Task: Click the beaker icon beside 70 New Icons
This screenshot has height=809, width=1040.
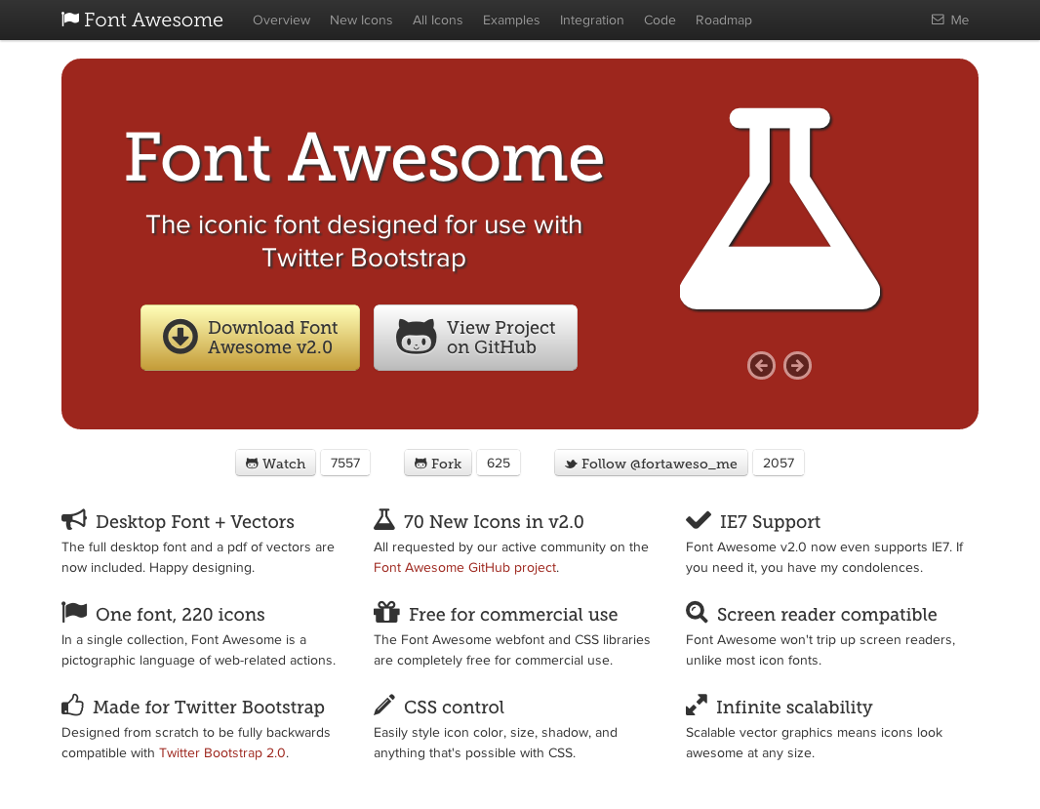Action: pos(384,519)
